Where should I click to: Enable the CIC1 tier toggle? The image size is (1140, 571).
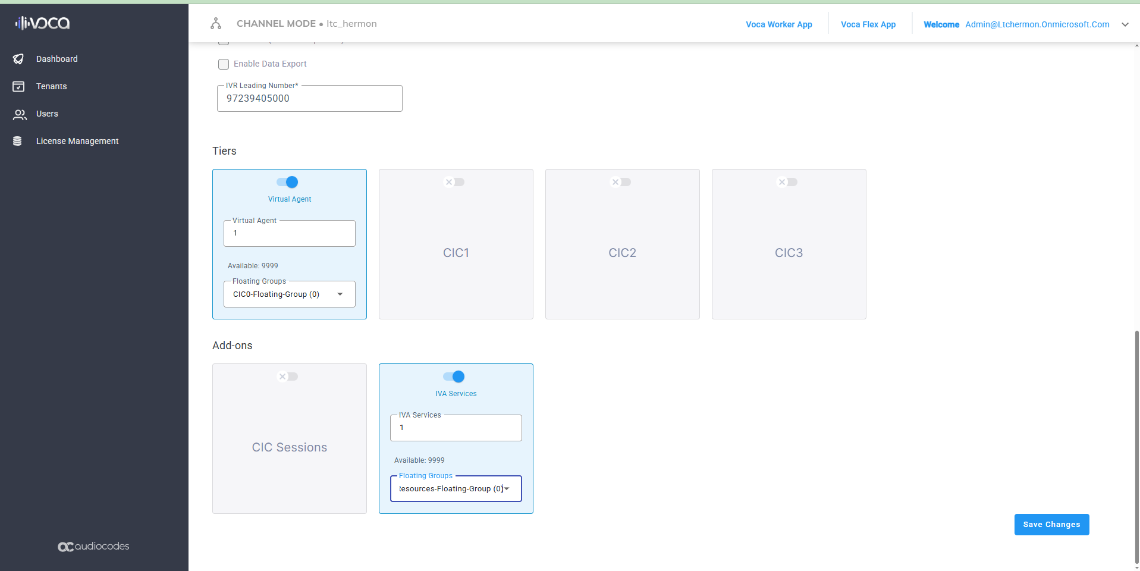pos(455,182)
